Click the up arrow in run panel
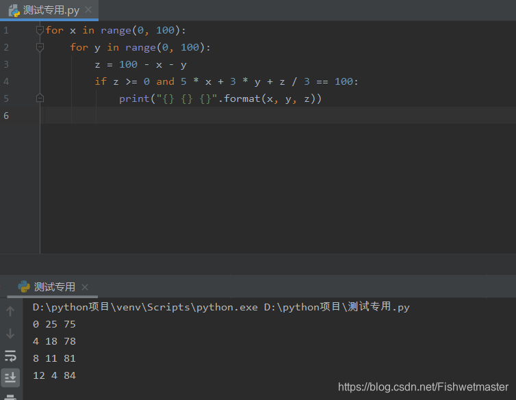This screenshot has width=516, height=400. click(x=10, y=311)
